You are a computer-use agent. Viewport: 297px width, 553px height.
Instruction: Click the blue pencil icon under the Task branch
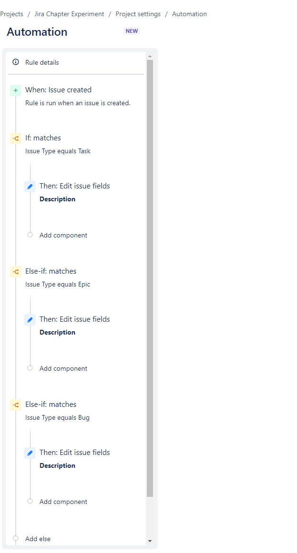[30, 186]
